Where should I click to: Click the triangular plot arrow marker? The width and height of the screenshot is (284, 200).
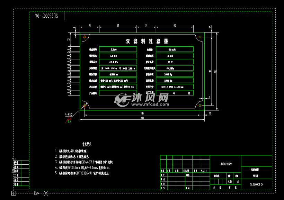point(36,193)
